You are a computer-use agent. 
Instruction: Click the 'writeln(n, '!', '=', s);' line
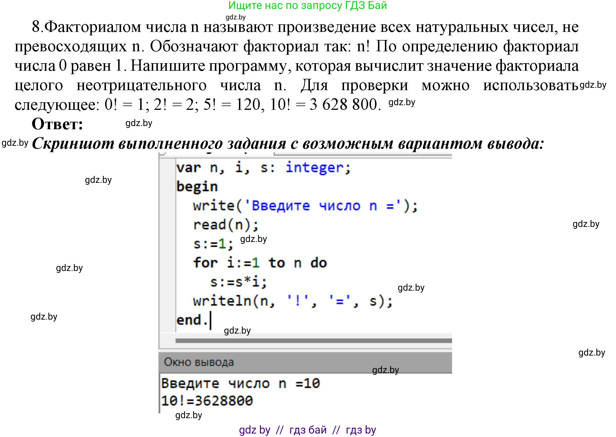point(293,302)
